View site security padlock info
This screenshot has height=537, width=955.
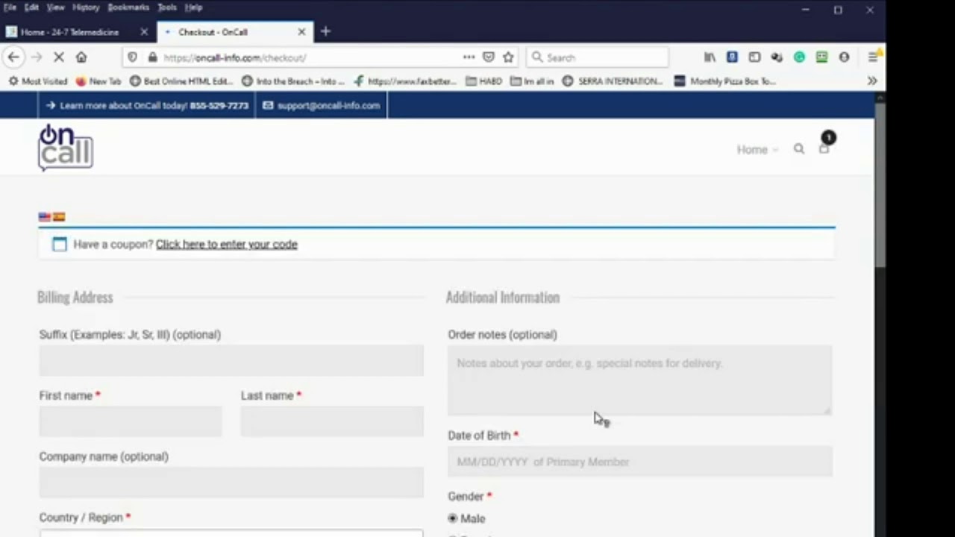tap(152, 57)
